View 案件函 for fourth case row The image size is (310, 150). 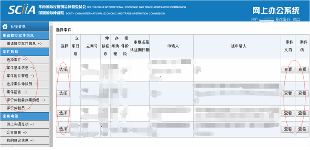pyautogui.click(x=302, y=129)
